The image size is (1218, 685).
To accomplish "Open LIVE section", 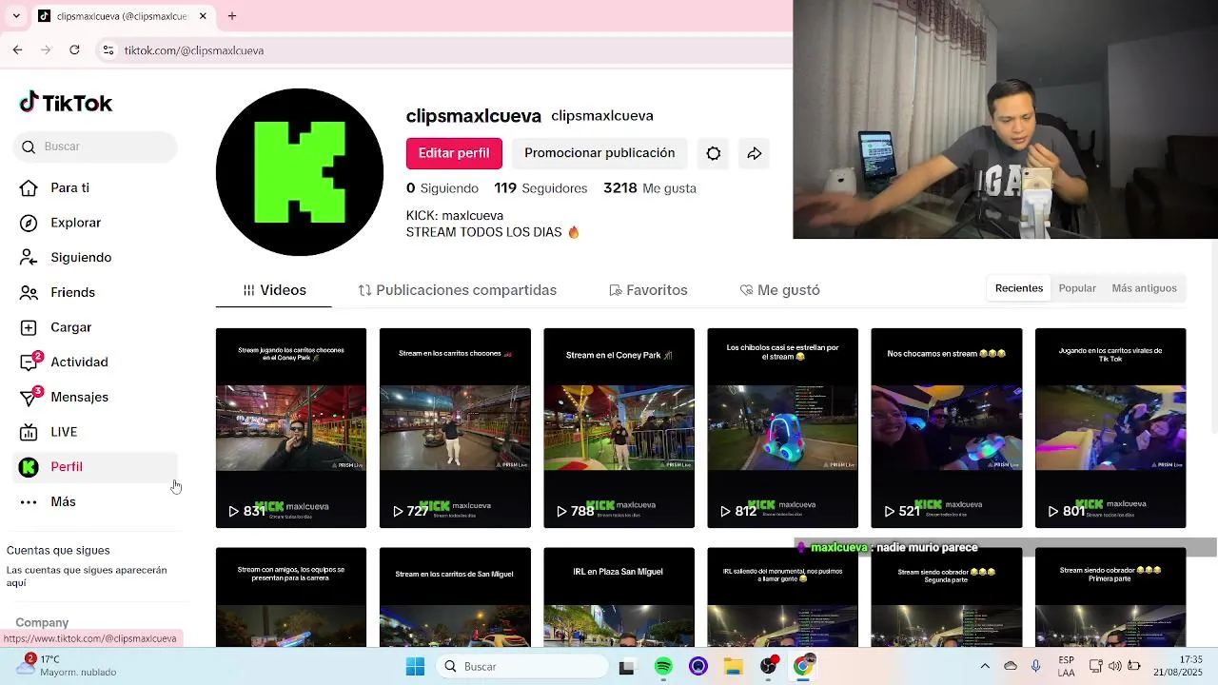I will coord(49,432).
